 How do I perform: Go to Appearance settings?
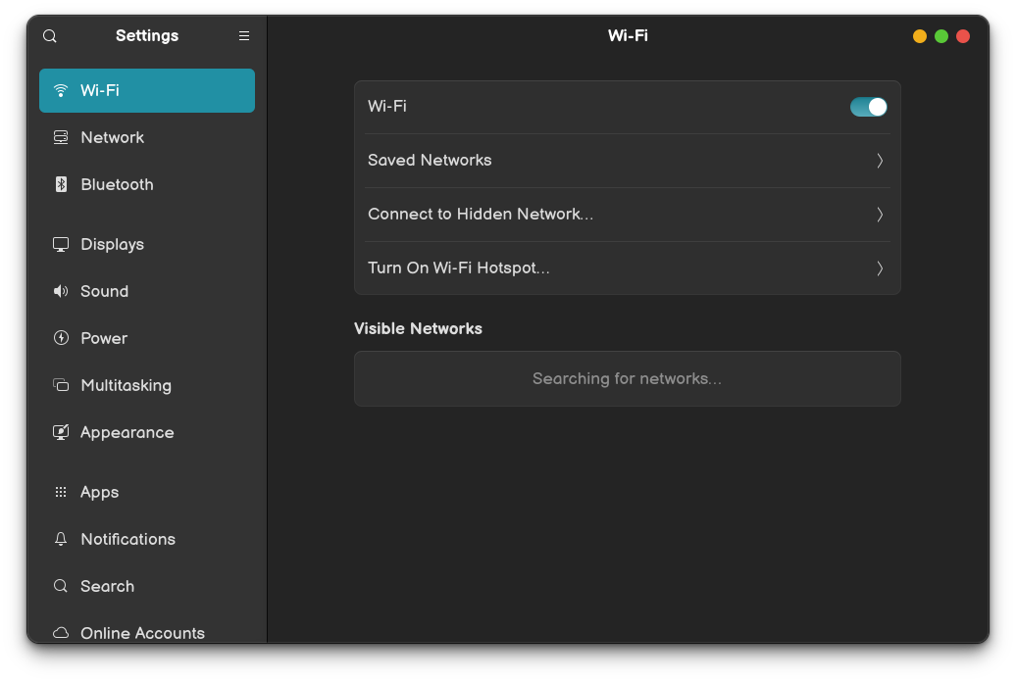click(147, 432)
